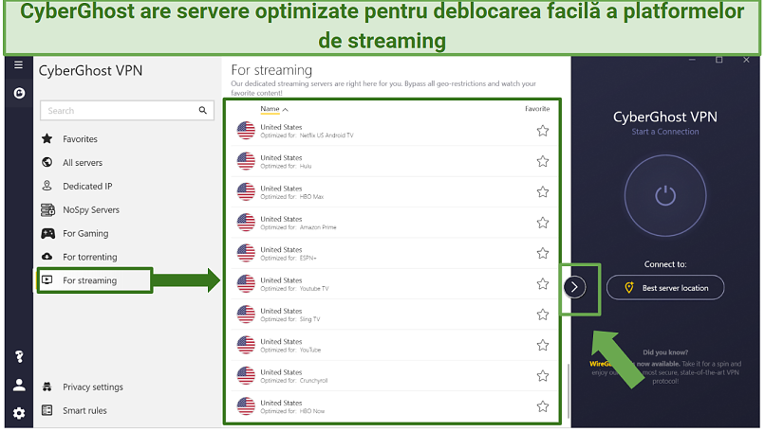
Task: Click the US flag on Netflix US row
Action: point(246,131)
